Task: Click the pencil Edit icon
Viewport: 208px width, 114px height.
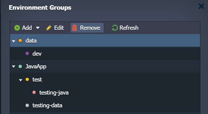Action: click(49, 28)
